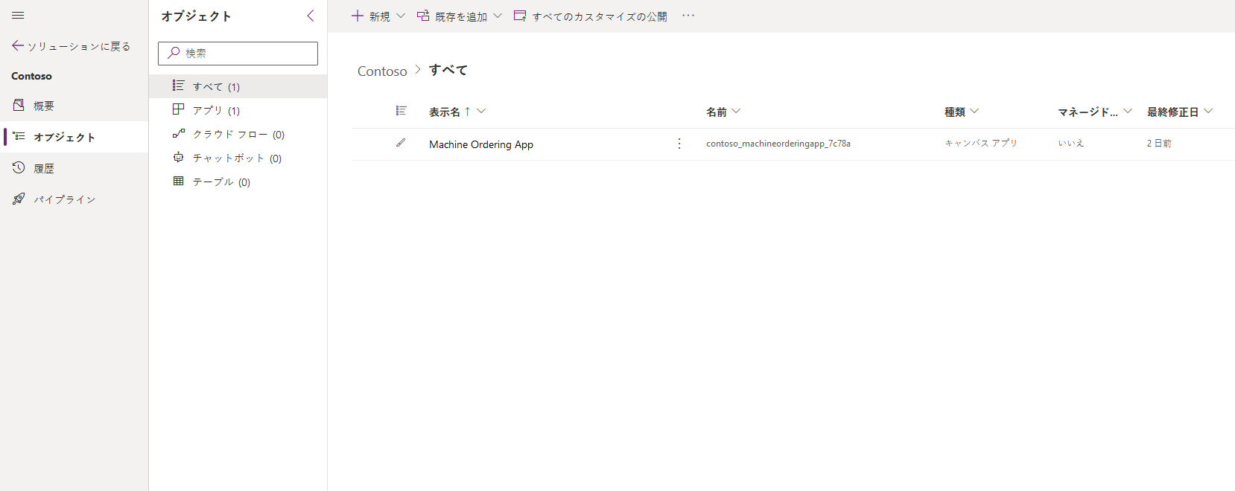Click the すべてのカスタマイズの公開 publish icon
1235x491 pixels.
520,16
